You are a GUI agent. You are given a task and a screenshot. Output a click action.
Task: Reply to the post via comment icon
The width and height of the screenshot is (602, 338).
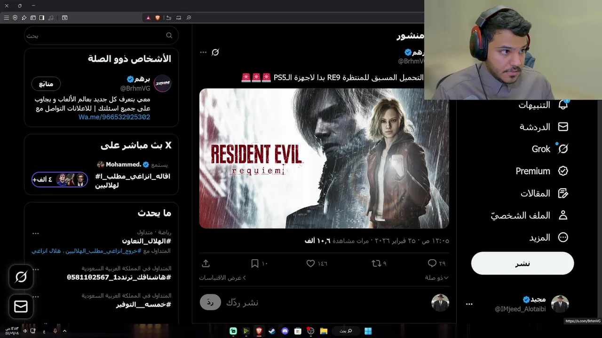432,263
